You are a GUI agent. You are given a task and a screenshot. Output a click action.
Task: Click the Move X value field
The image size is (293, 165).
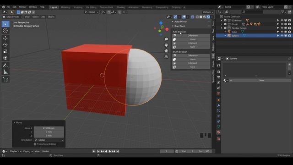coord(49,128)
